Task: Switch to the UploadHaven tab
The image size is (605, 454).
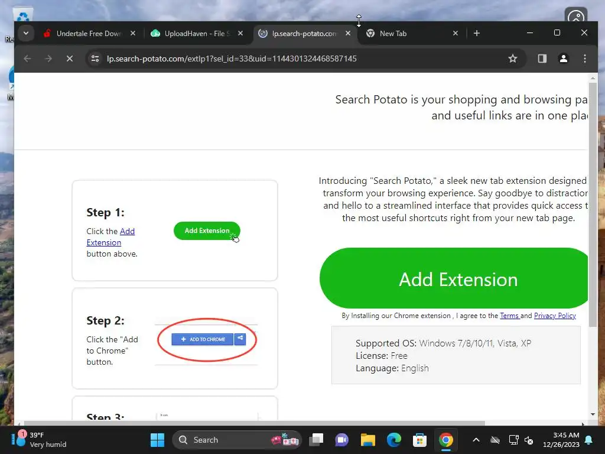Action: 197,34
